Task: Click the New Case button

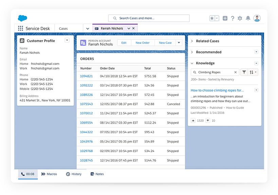Action: point(165,43)
